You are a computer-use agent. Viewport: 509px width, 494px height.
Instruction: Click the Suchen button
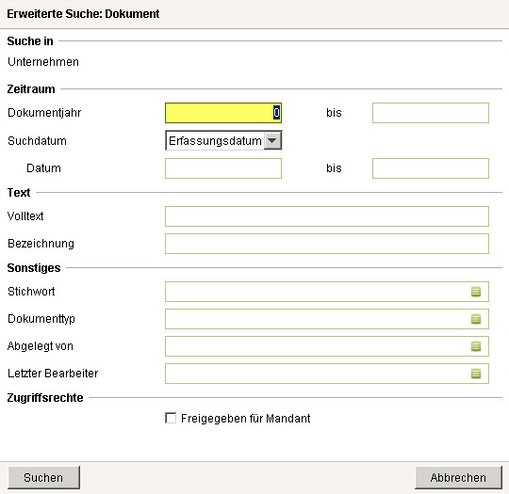click(x=43, y=477)
